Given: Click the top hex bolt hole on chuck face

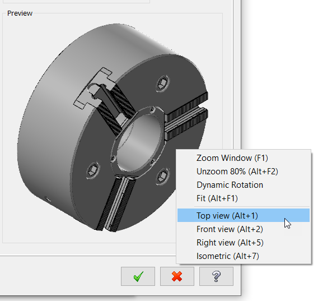Looking at the screenshot, I should coord(163,84).
